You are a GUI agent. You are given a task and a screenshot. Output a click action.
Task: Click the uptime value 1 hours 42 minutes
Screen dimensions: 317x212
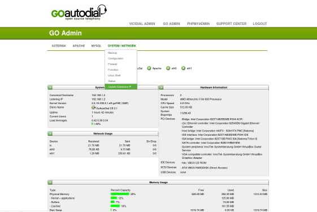tap(102, 113)
